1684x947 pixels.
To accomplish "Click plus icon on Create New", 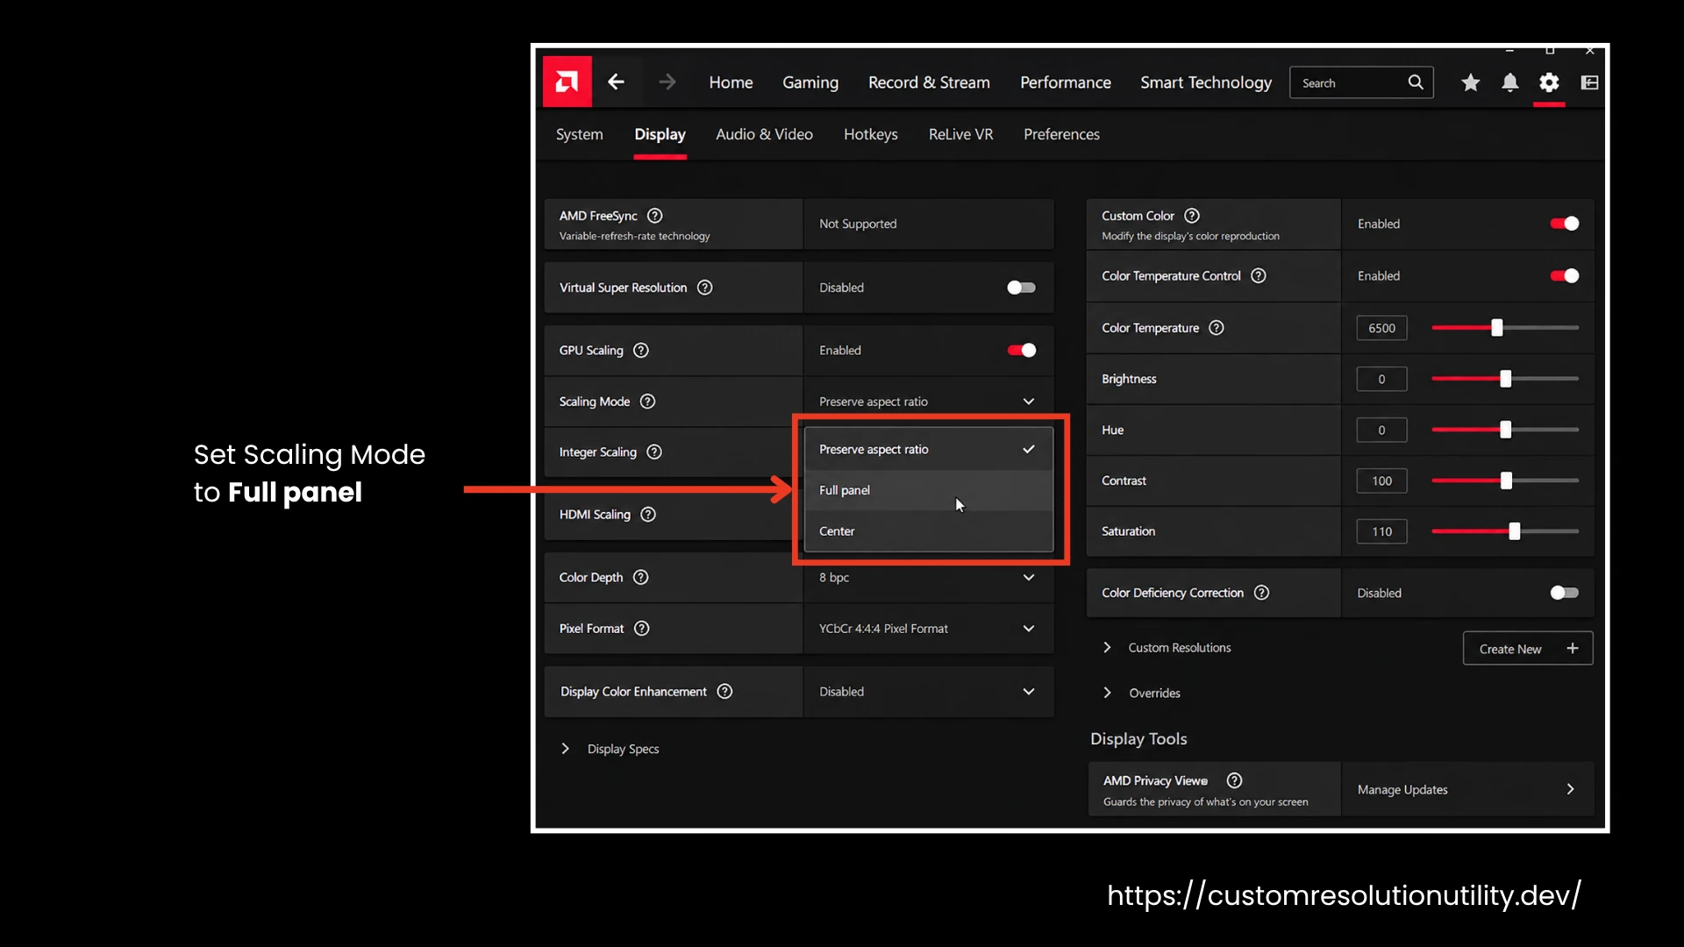I will [x=1573, y=648].
